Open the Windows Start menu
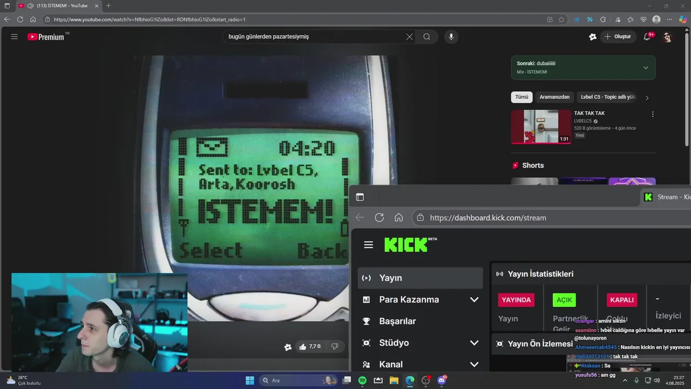Image resolution: width=691 pixels, height=389 pixels. pyautogui.click(x=250, y=380)
